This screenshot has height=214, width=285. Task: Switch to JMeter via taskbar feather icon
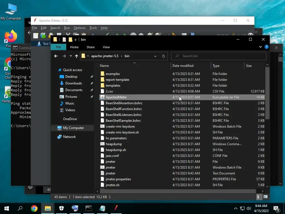pos(116,208)
